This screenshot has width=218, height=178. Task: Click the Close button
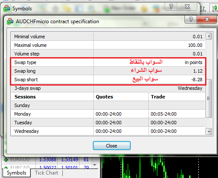click(112, 146)
